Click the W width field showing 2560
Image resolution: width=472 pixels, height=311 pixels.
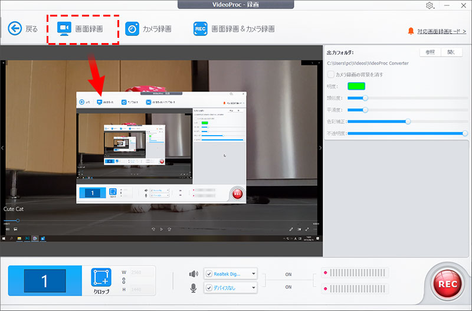(x=142, y=272)
